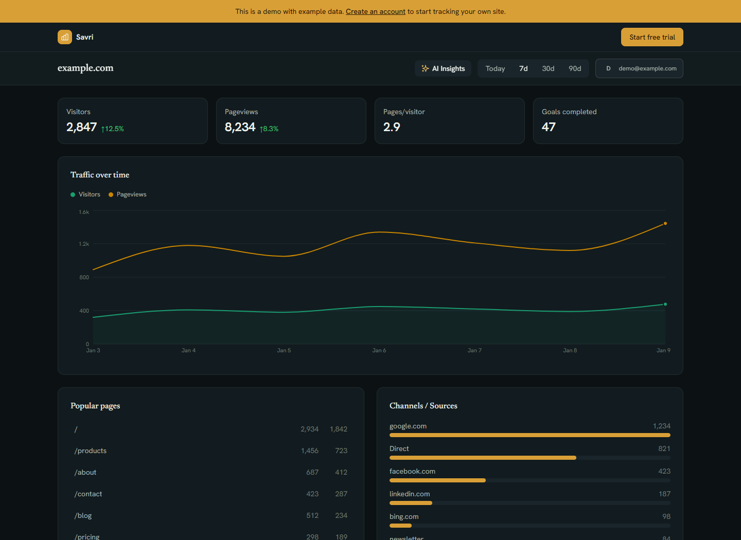Image resolution: width=741 pixels, height=540 pixels.
Task: Switch to the 30d time range
Action: click(548, 68)
